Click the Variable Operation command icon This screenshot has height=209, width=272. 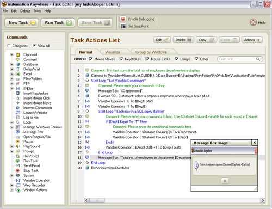pos(18,180)
